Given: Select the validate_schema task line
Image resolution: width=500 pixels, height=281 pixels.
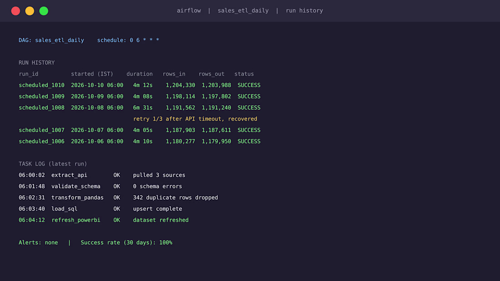Looking at the screenshot, I should coord(100,186).
